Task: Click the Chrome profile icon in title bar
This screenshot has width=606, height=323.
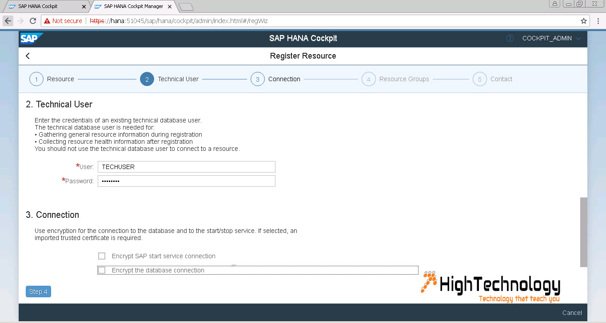Action: (x=554, y=4)
